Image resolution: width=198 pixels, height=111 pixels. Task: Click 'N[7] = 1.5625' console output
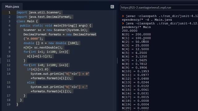pyautogui.click(x=134, y=60)
